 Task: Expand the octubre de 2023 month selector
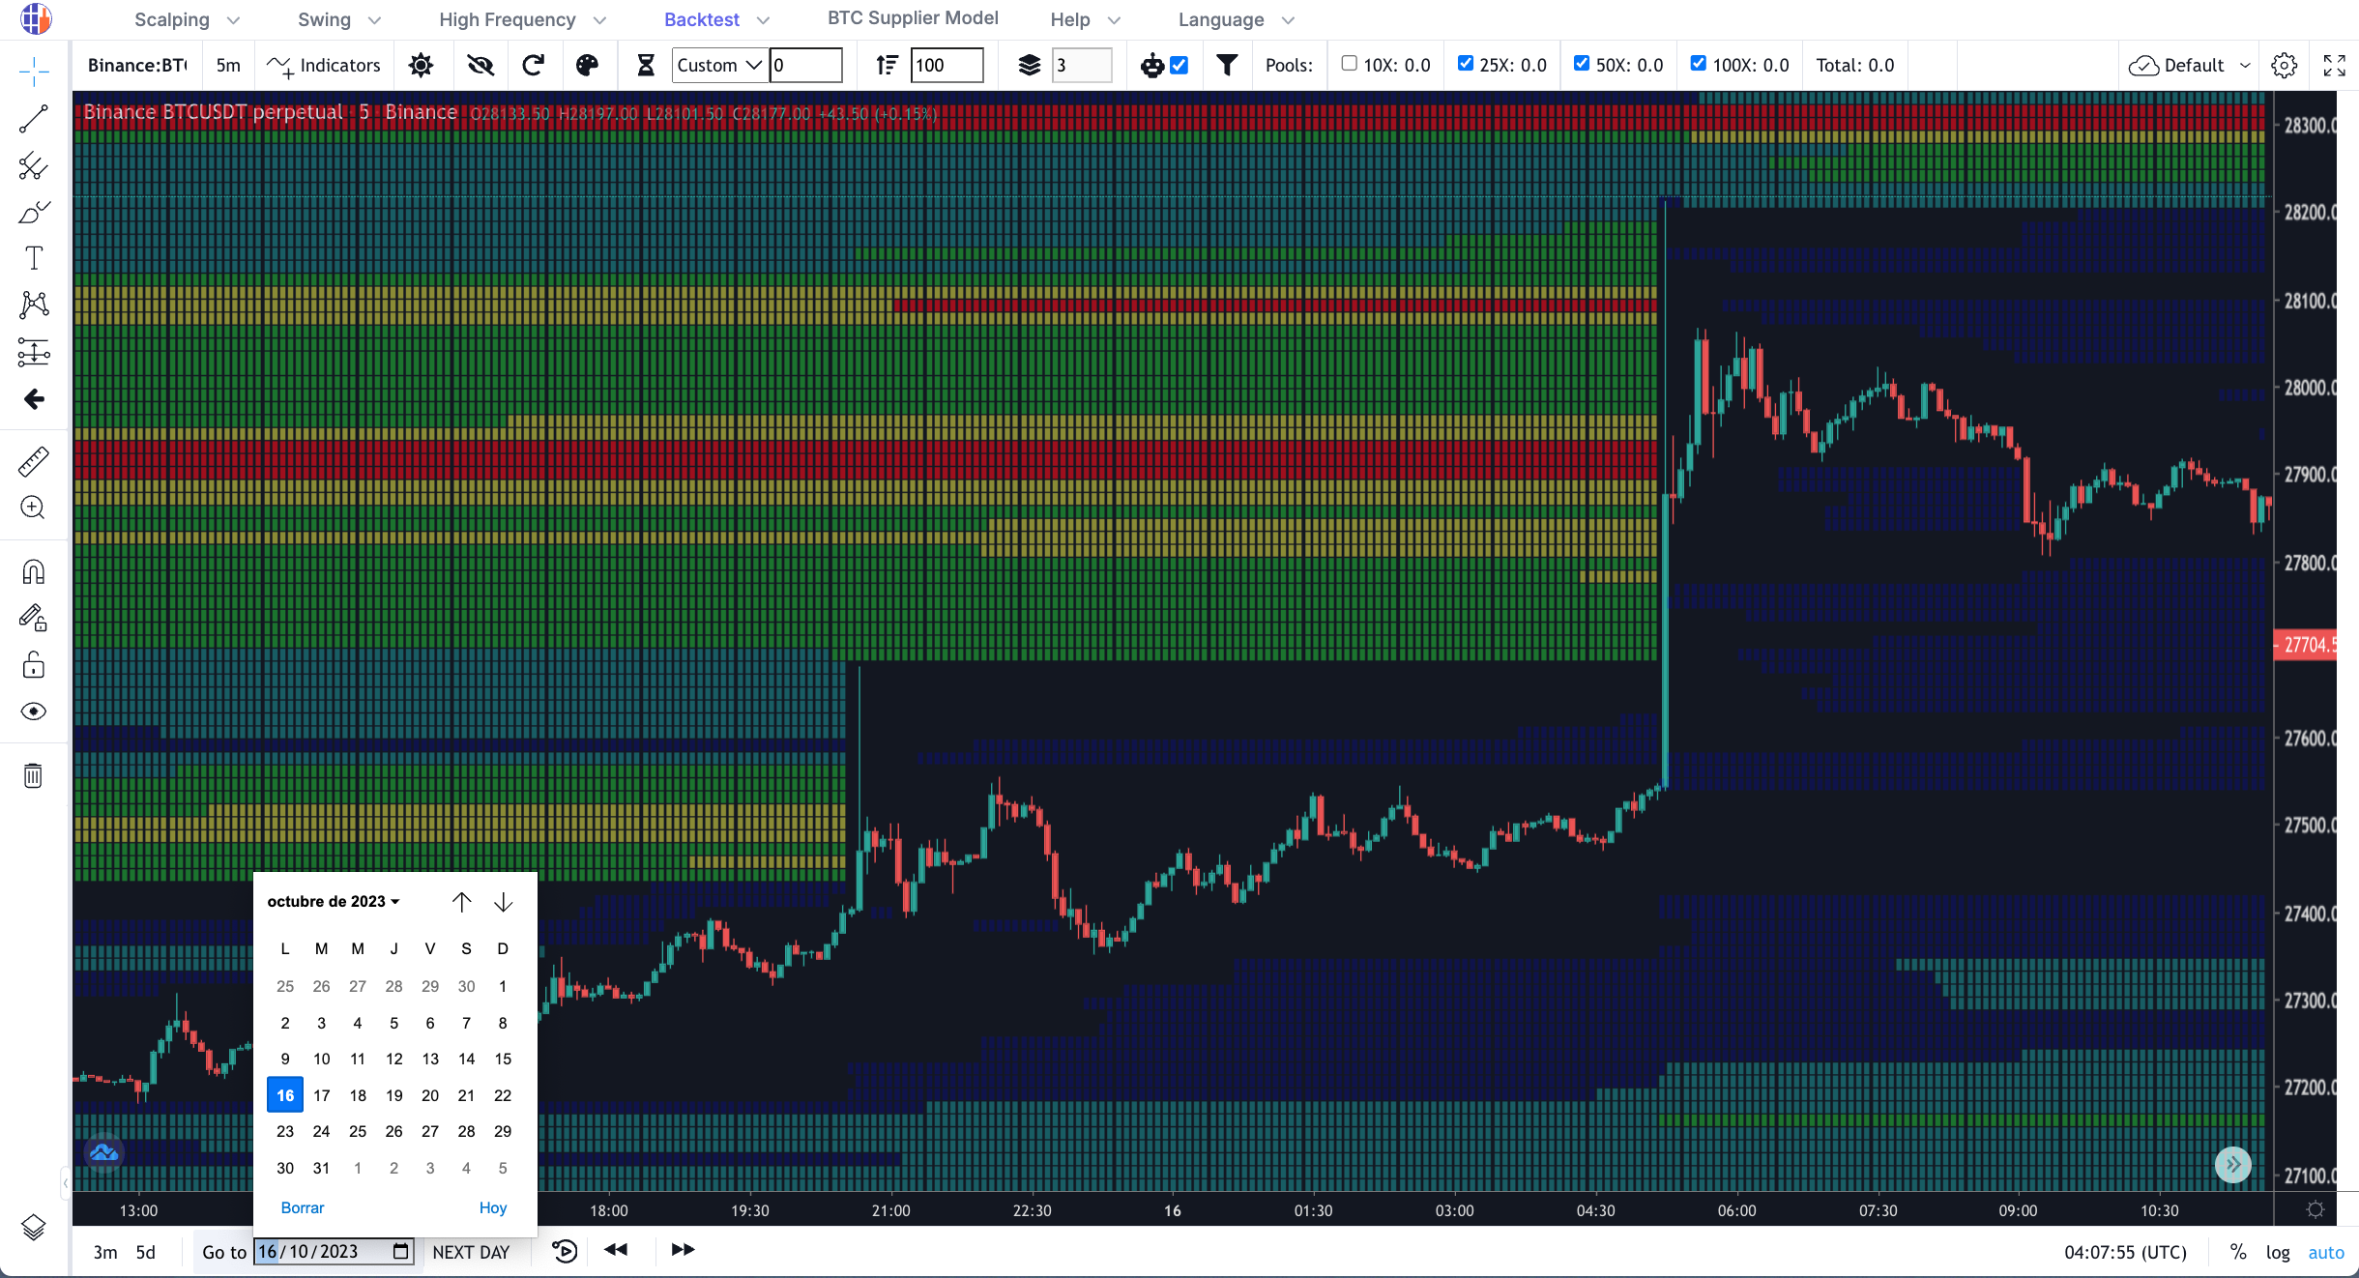click(333, 901)
